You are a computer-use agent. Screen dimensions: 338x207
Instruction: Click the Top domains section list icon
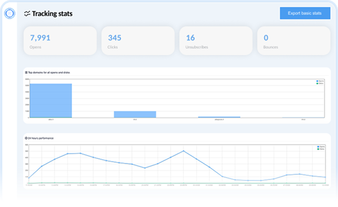coord(26,72)
